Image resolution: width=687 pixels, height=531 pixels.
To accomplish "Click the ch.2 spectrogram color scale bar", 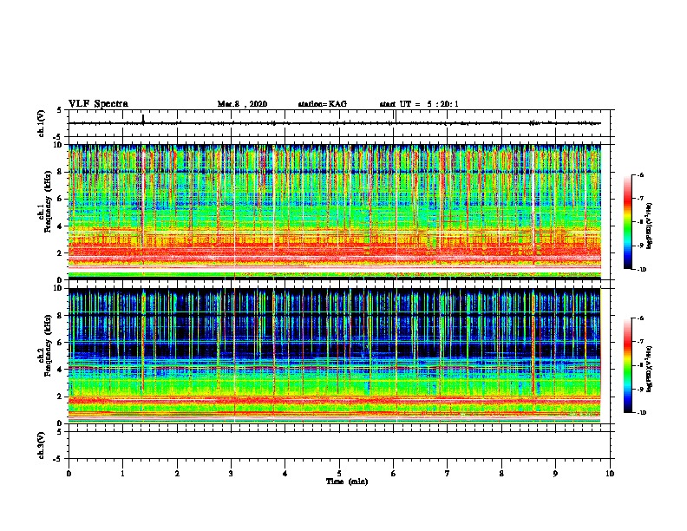I will tap(627, 365).
